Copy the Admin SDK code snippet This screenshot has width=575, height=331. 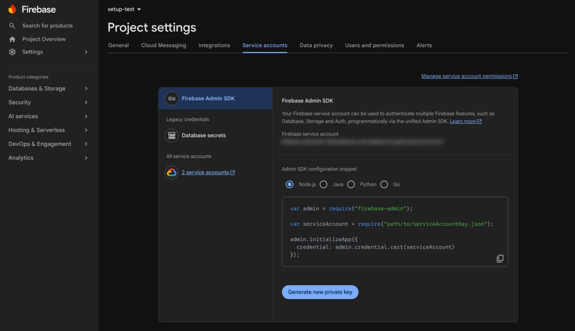(x=500, y=258)
